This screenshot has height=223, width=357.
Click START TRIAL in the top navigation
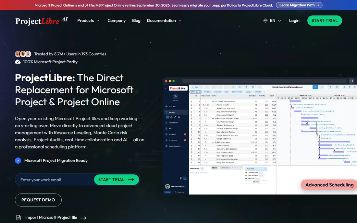click(325, 21)
